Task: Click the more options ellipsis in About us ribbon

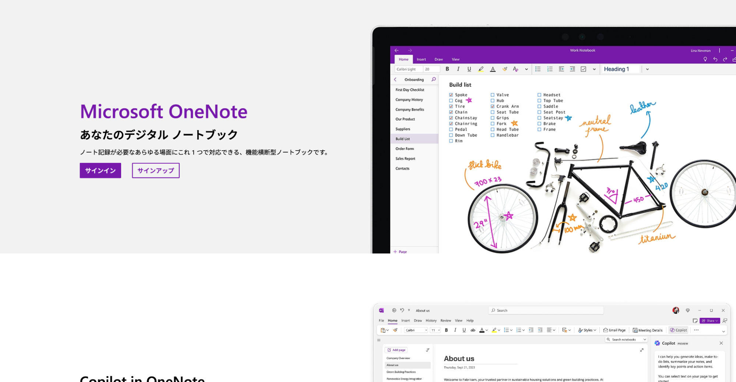Action: 696,330
